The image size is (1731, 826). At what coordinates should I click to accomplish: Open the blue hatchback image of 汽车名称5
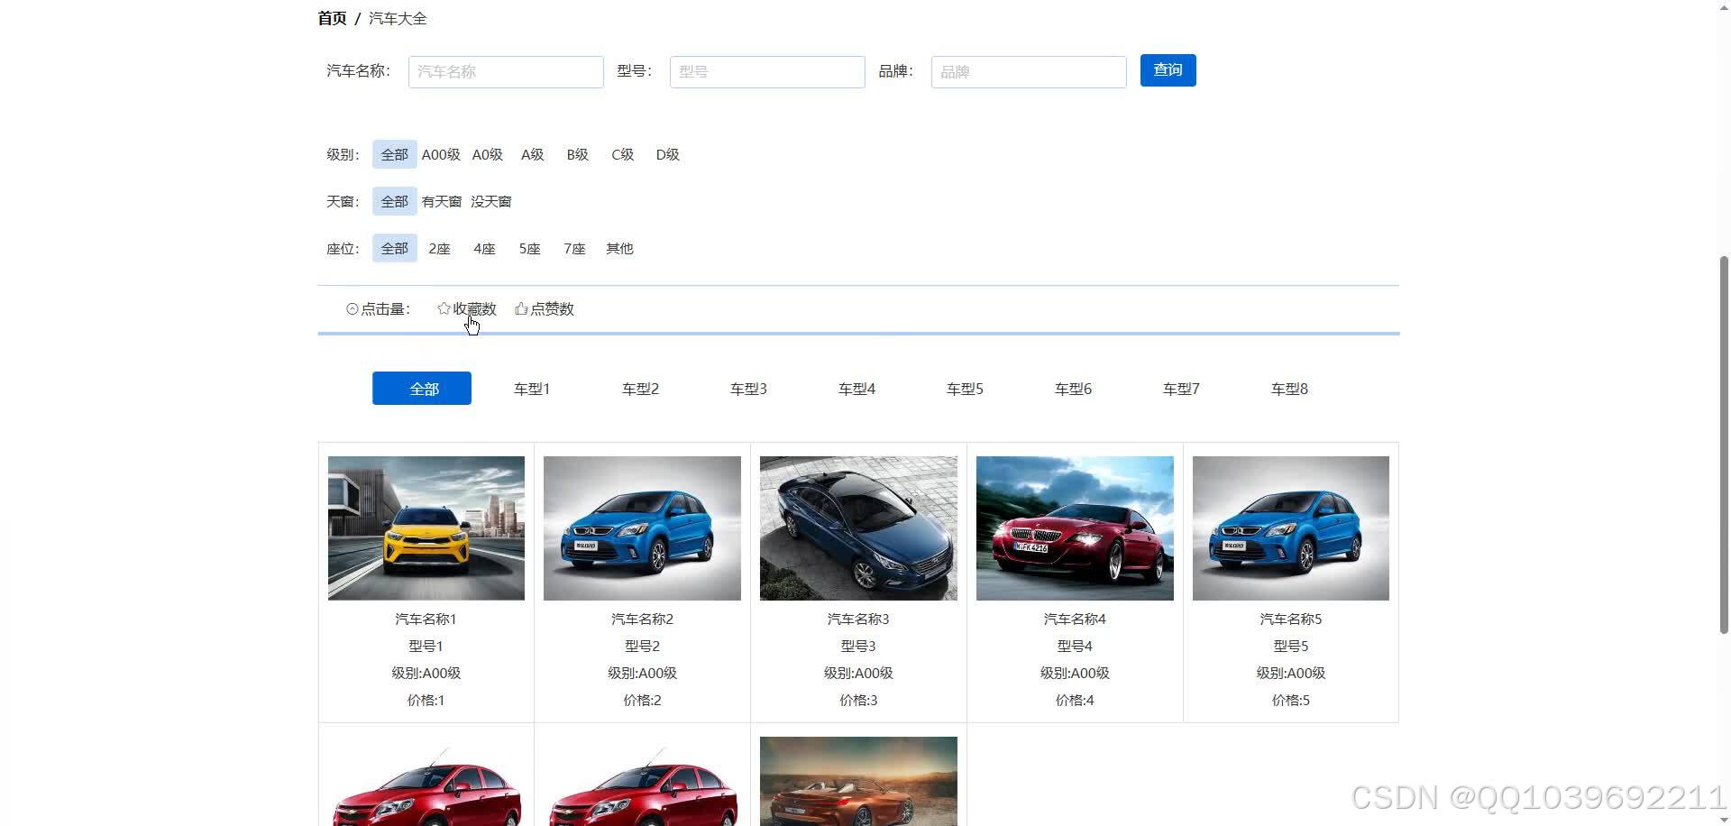click(x=1291, y=528)
